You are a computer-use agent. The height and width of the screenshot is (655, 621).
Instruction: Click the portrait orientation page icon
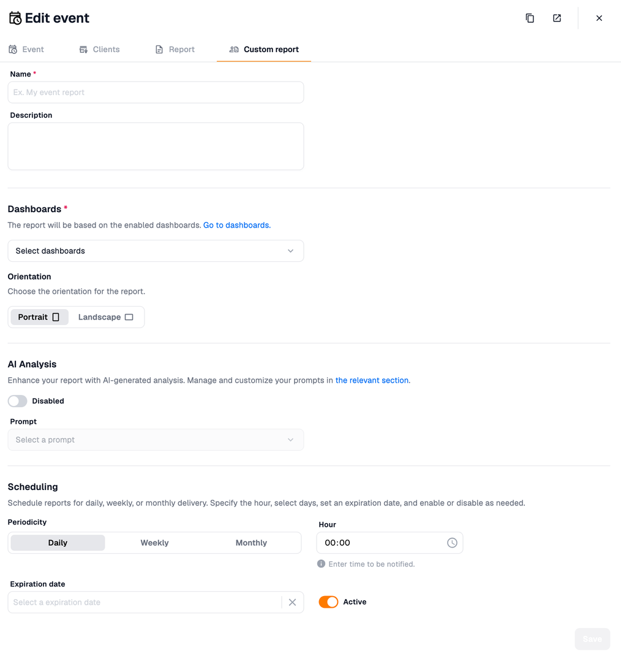click(x=56, y=317)
